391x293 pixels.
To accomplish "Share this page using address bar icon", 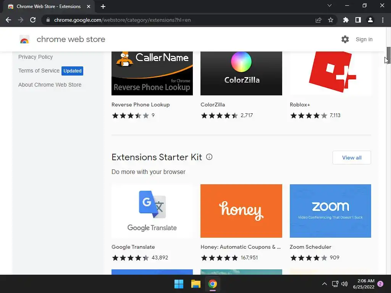I will (x=318, y=20).
